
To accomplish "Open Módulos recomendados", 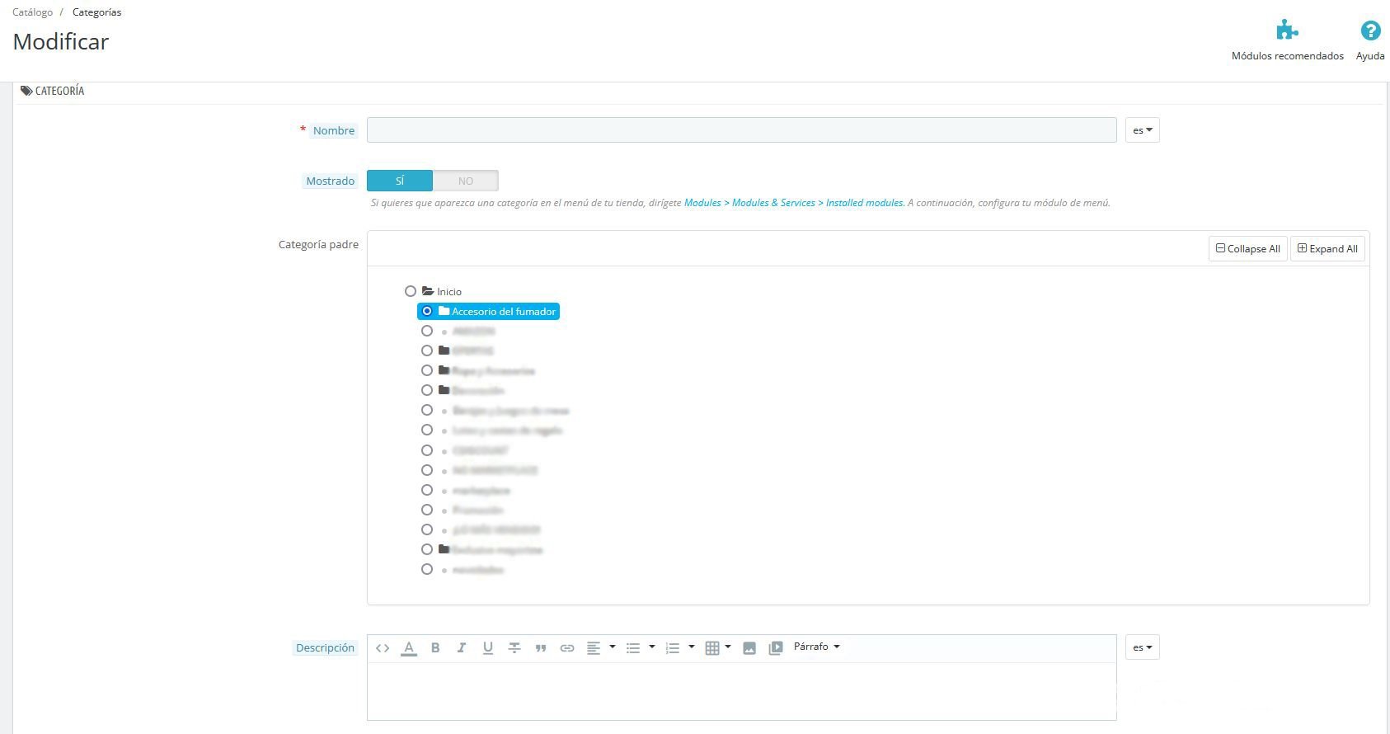I will tap(1287, 40).
